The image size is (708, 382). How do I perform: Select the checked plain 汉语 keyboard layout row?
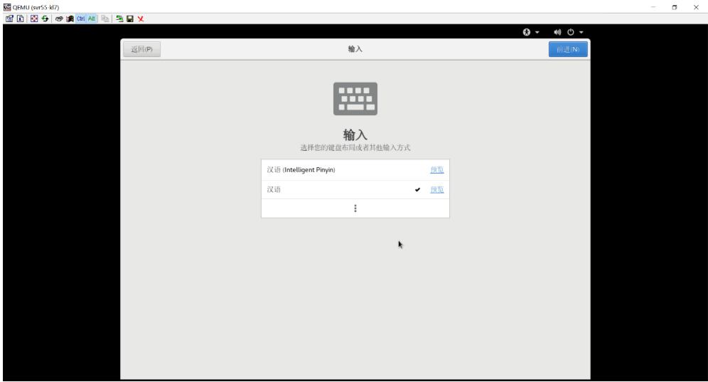(355, 190)
